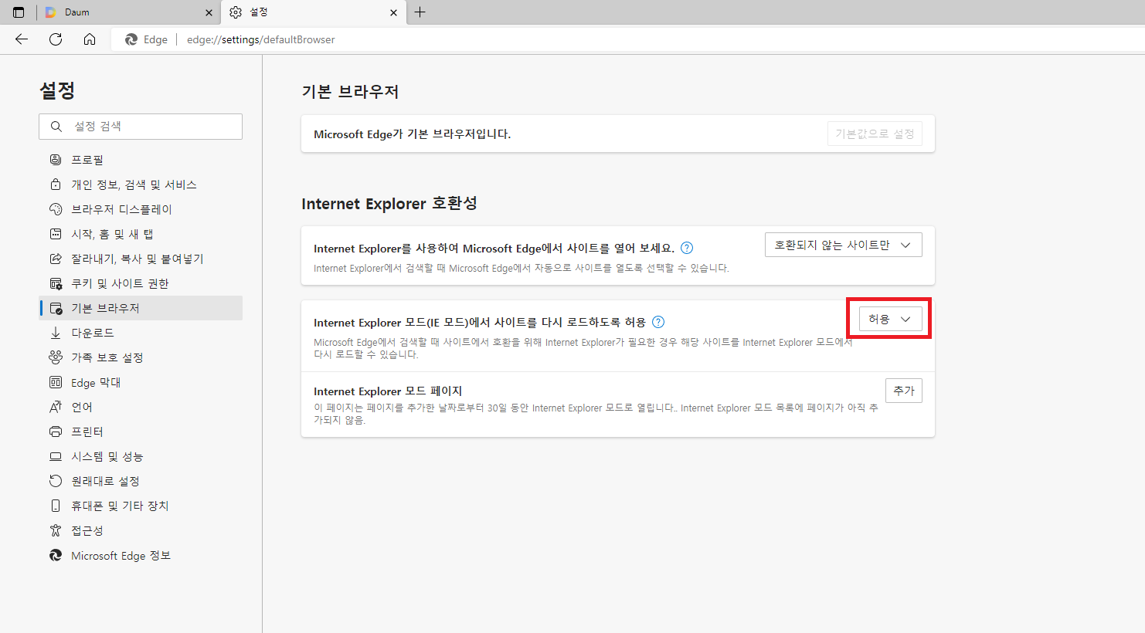Close the Daum tab
Image resolution: width=1145 pixels, height=633 pixels.
[209, 12]
